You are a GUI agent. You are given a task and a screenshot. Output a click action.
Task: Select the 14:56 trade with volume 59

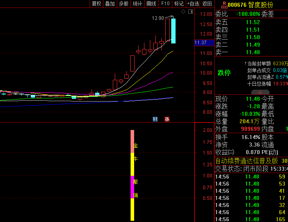(x=251, y=177)
